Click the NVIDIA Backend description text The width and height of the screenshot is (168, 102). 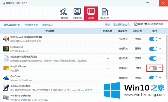click(x=20, y=51)
